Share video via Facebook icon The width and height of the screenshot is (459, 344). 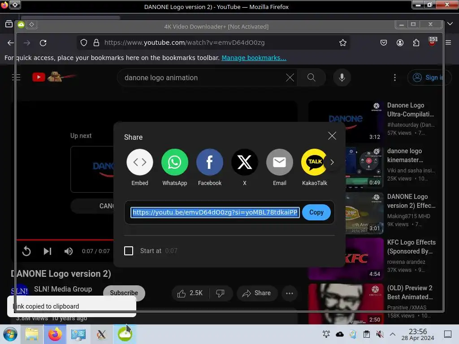(x=210, y=162)
